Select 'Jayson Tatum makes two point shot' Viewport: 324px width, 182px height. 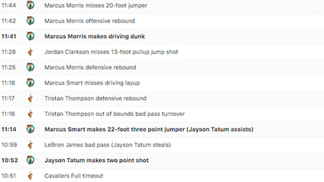click(x=97, y=160)
